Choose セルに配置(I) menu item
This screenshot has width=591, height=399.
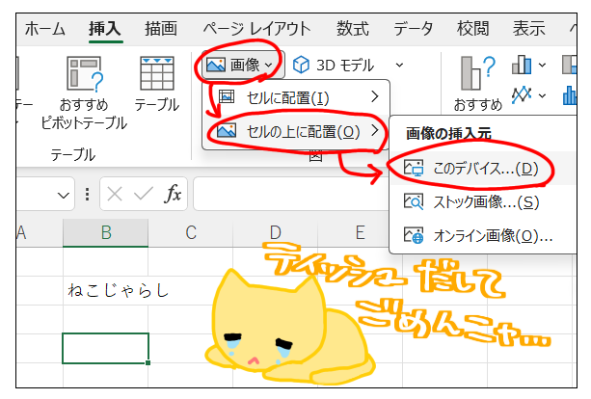296,97
